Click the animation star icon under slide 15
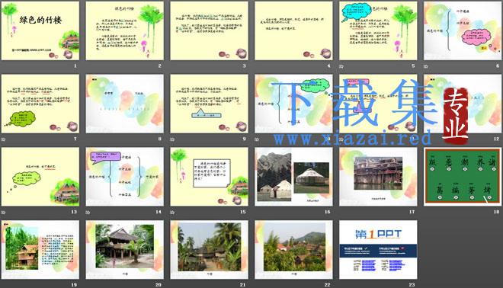This screenshot has width=503, height=288. coord(172,212)
